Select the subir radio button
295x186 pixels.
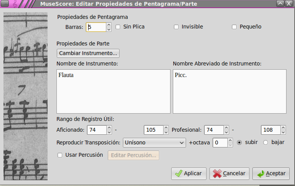239,142
